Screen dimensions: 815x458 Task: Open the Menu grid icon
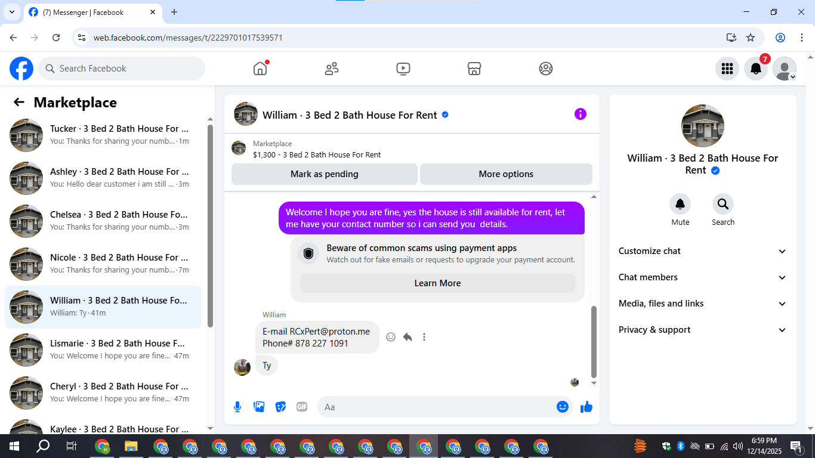(727, 69)
